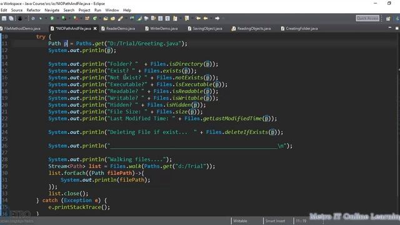Switch to the ReaderDemo.java tab
This screenshot has height=225, width=400.
point(118,29)
